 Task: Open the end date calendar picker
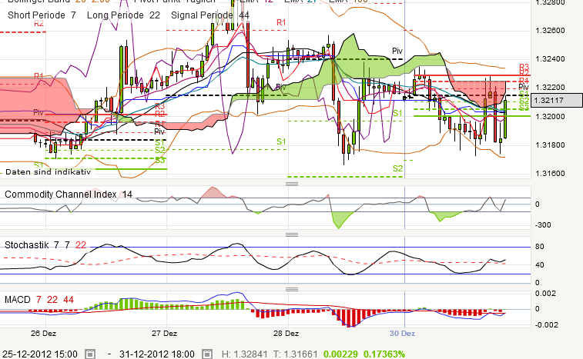[x=206, y=354]
